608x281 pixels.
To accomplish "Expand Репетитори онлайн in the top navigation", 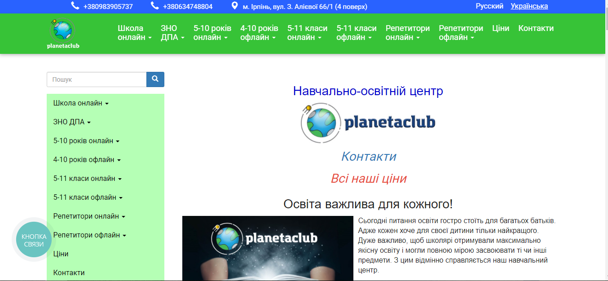I will [x=408, y=33].
